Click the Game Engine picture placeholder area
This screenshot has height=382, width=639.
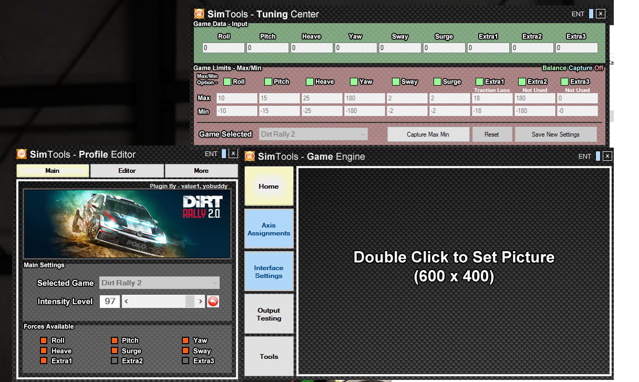click(x=454, y=271)
